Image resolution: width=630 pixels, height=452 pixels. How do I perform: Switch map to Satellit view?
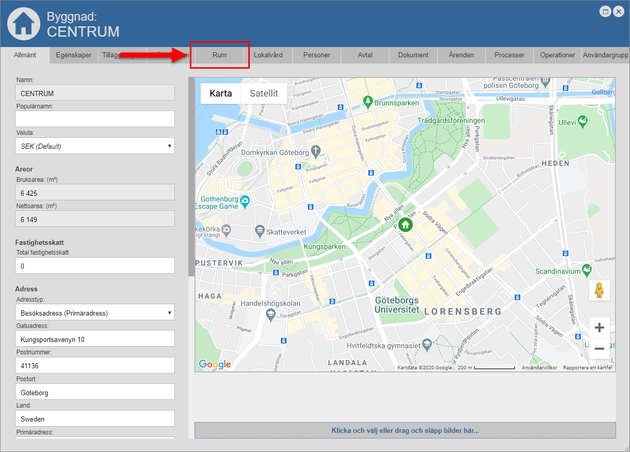click(264, 93)
